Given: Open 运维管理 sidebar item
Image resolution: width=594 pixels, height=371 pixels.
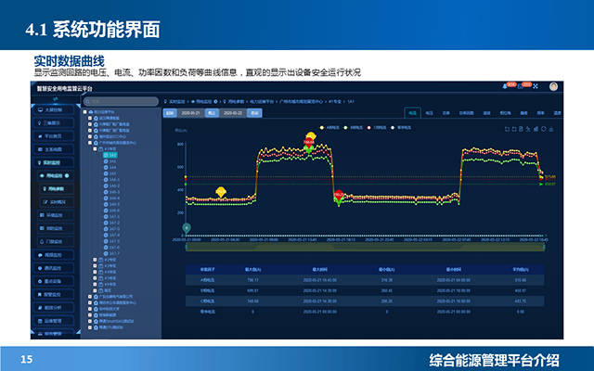Looking at the screenshot, I should (x=54, y=321).
